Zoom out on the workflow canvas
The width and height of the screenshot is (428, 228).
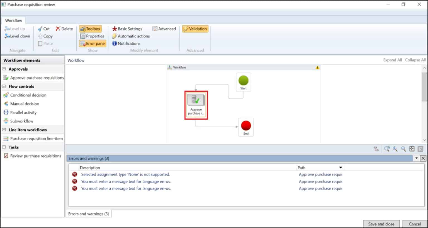(x=403, y=149)
